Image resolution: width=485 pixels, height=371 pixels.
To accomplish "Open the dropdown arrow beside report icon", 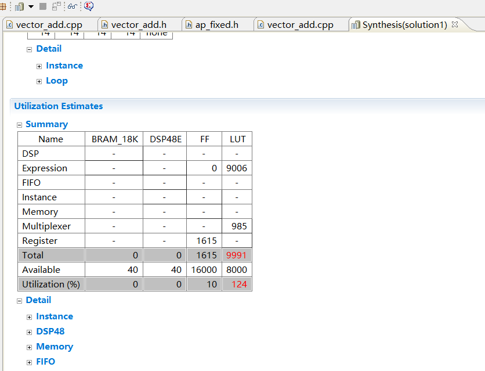I will pos(31,6).
